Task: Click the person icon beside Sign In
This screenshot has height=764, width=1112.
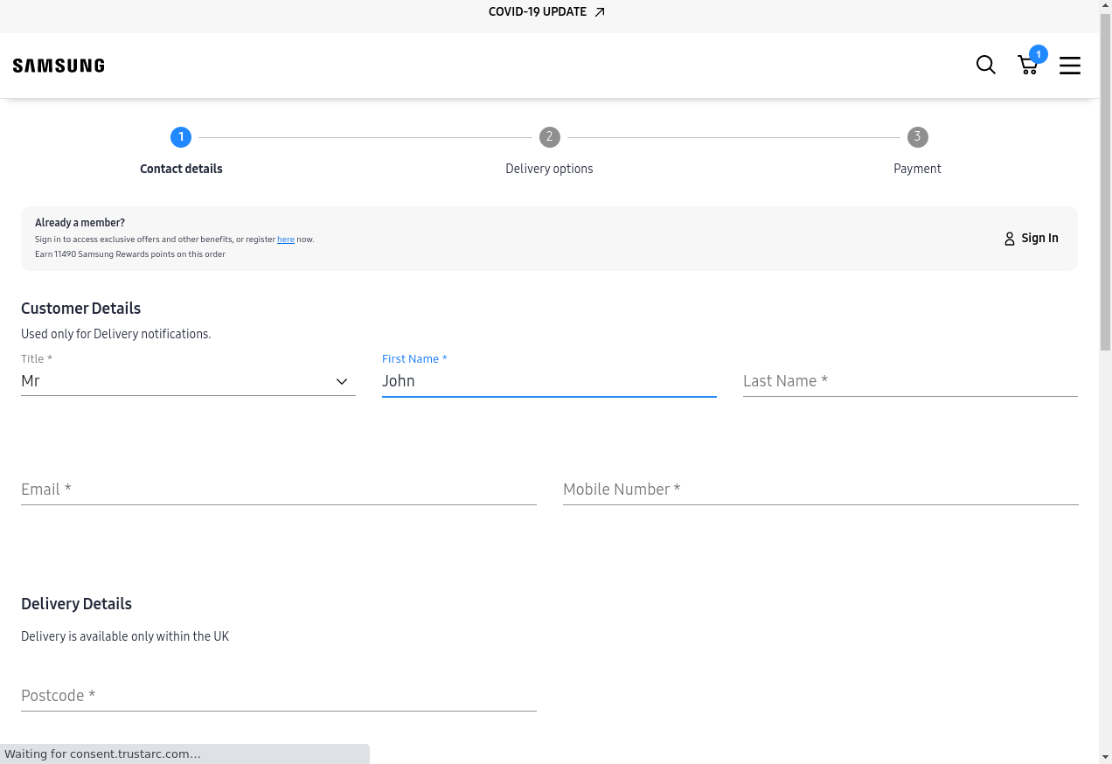Action: coord(1010,239)
